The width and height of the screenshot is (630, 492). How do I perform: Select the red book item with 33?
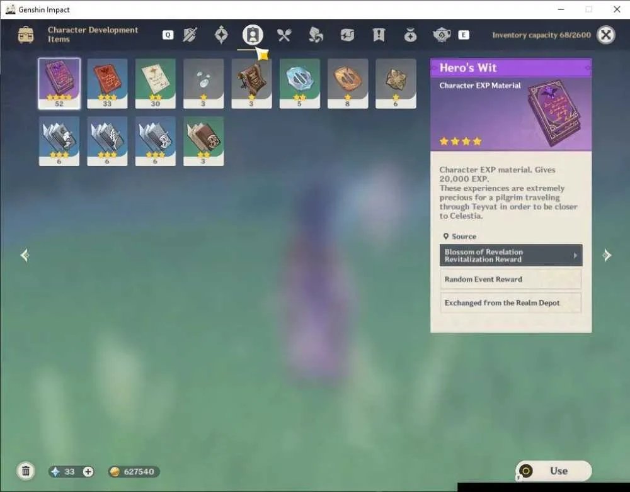point(107,84)
